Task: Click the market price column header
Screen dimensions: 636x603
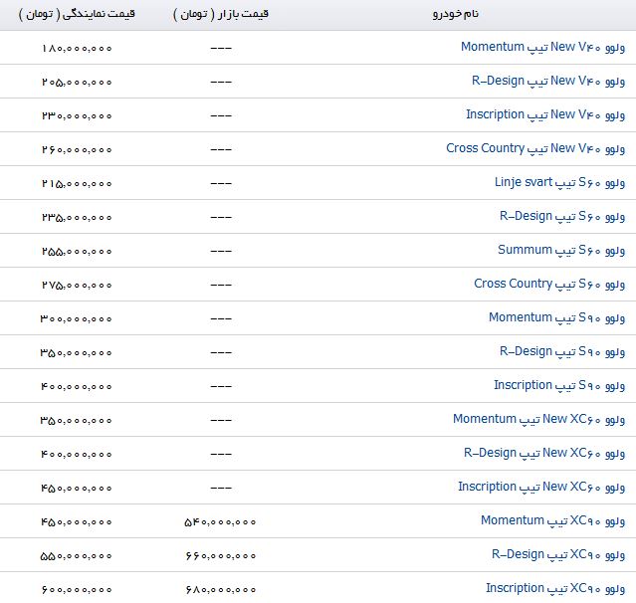Action: tap(221, 14)
